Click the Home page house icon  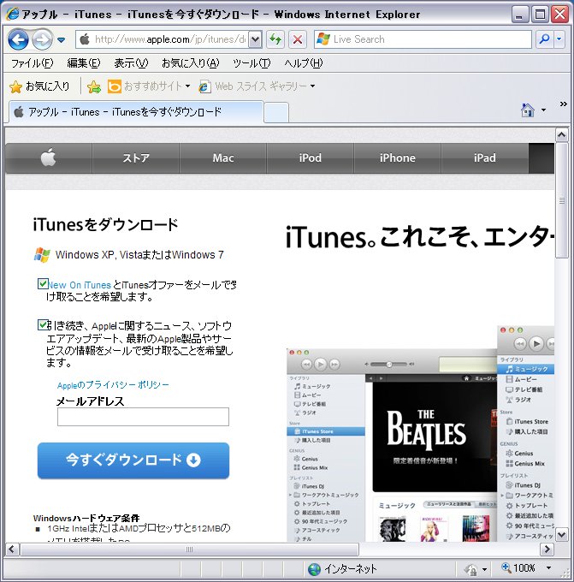(x=528, y=110)
